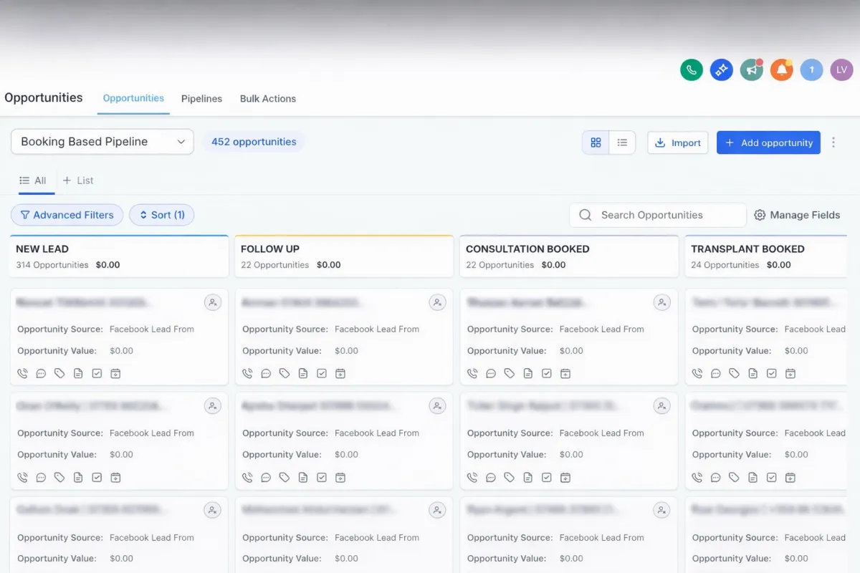This screenshot has width=860, height=573.
Task: Click the Add opportunity button
Action: (768, 143)
